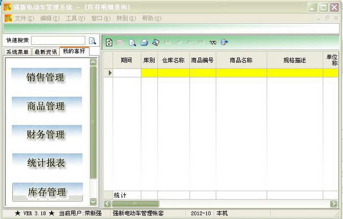Click the glasses find icon in toolbar
Image resolution: width=343 pixels, height=219 pixels.
(213, 42)
